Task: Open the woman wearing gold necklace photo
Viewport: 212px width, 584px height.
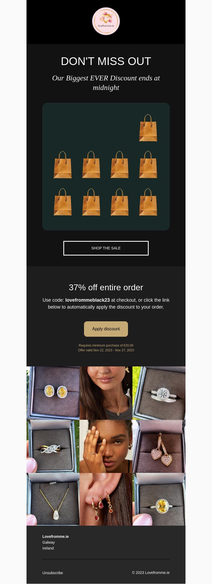Action: (x=106, y=393)
